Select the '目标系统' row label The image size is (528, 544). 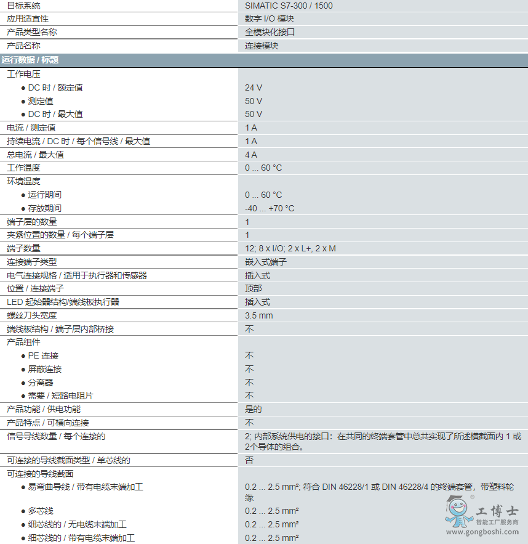pos(23,6)
